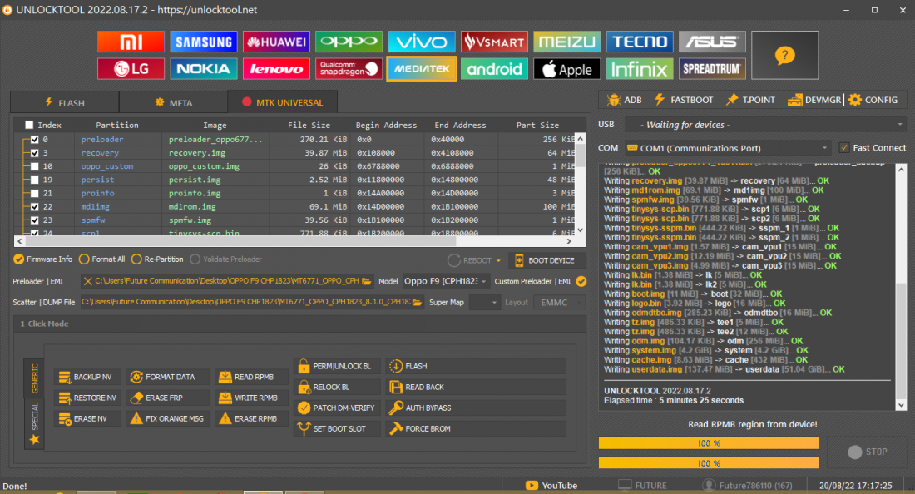Switch to the META tab
The height and width of the screenshot is (494, 915).
click(173, 102)
